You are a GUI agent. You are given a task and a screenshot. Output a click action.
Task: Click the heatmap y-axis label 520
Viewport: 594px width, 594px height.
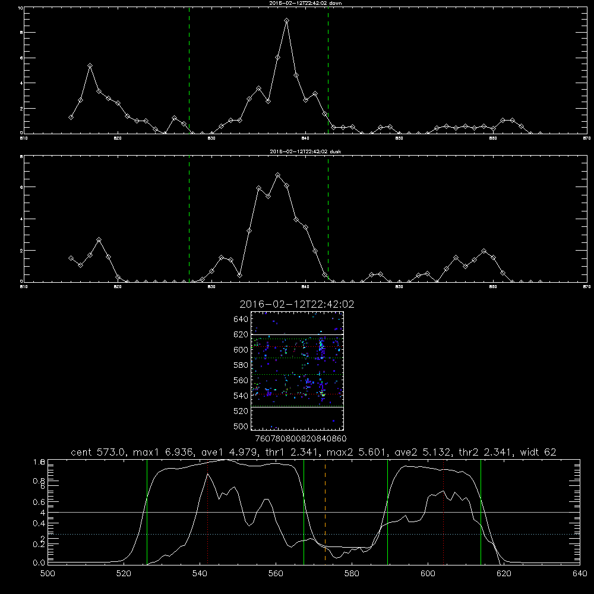tap(241, 410)
